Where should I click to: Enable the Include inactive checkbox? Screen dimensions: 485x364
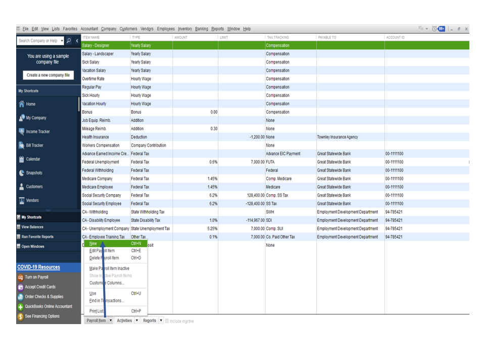[x=167, y=321]
